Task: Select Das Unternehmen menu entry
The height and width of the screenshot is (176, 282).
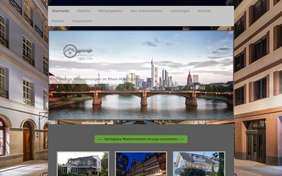Action: 146,11
